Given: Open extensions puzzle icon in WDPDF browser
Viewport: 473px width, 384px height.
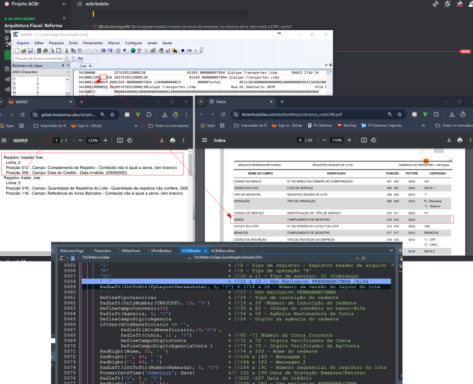Looking at the screenshot, I should point(149,115).
